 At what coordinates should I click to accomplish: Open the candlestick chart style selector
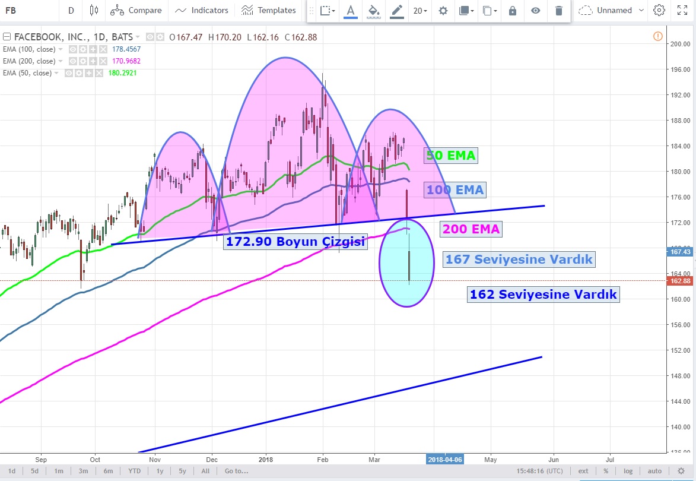click(94, 10)
